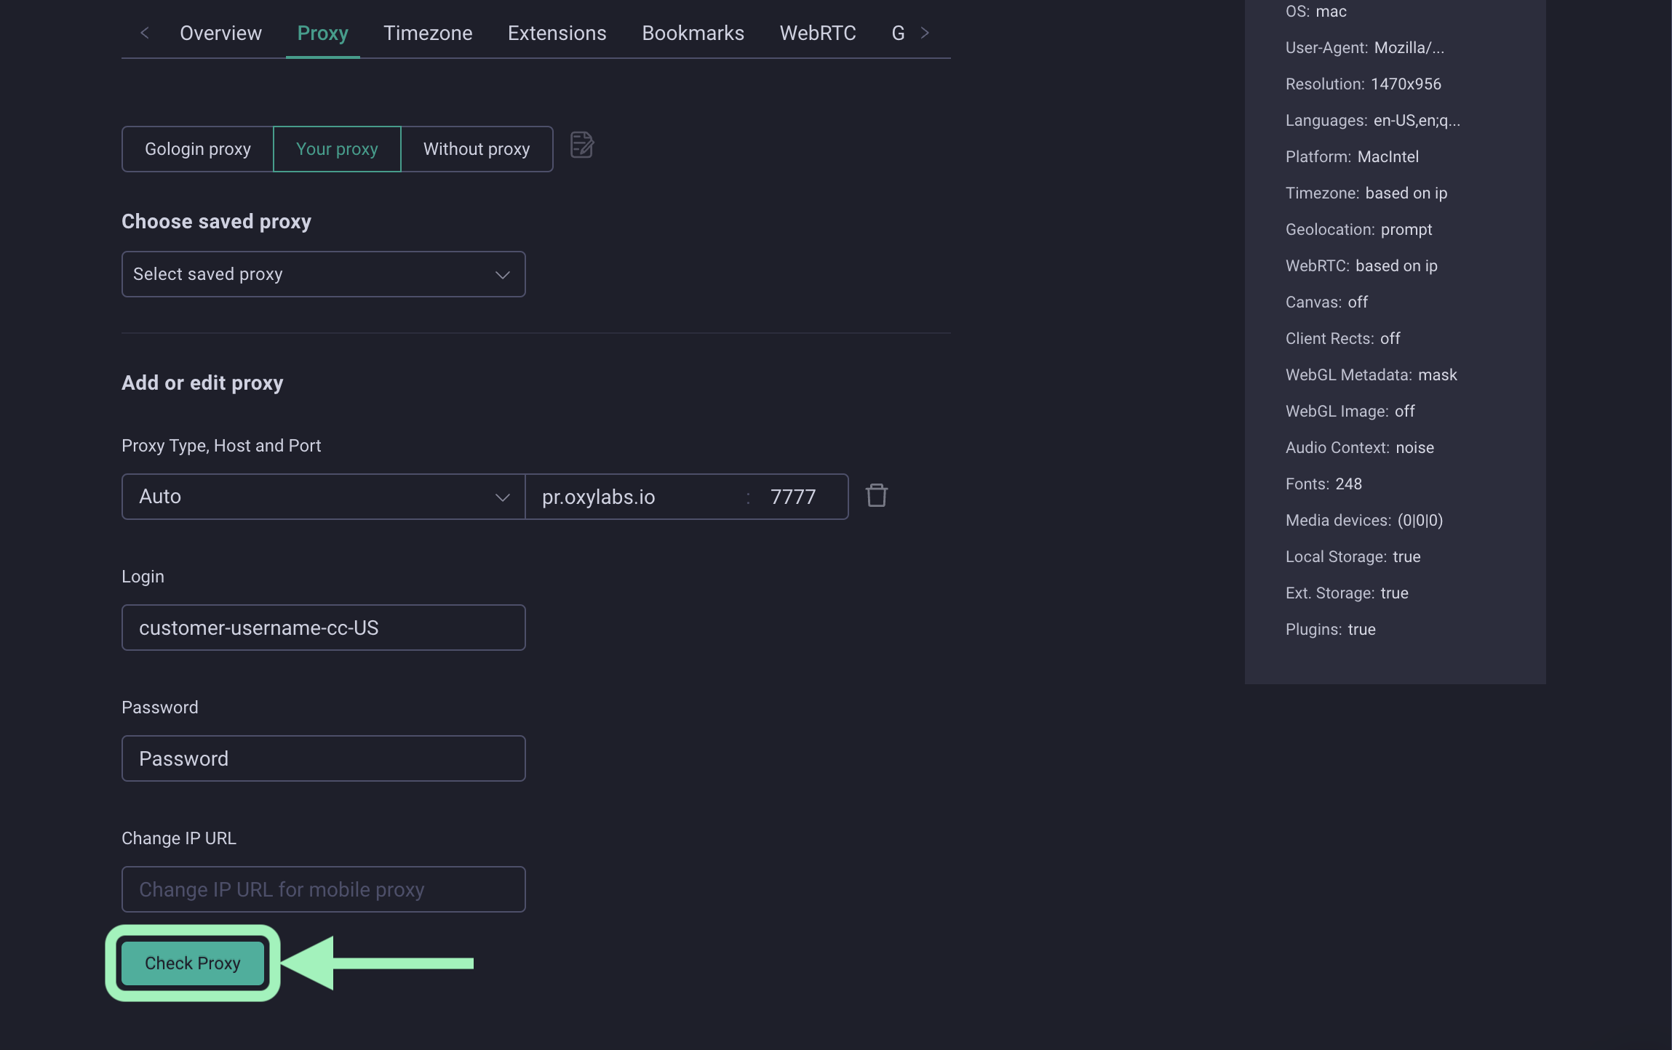The width and height of the screenshot is (1672, 1050).
Task: Open the Timezone tab
Action: (428, 33)
